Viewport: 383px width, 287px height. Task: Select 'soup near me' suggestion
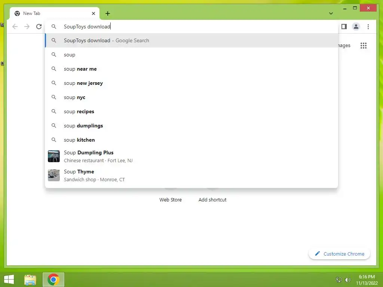(191, 69)
